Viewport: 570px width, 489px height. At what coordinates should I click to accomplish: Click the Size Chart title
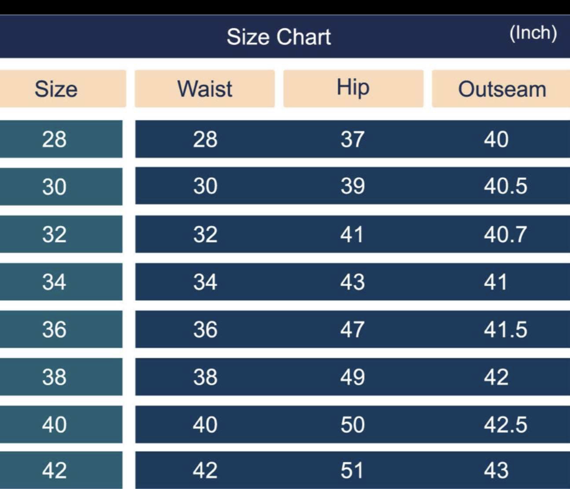point(278,37)
